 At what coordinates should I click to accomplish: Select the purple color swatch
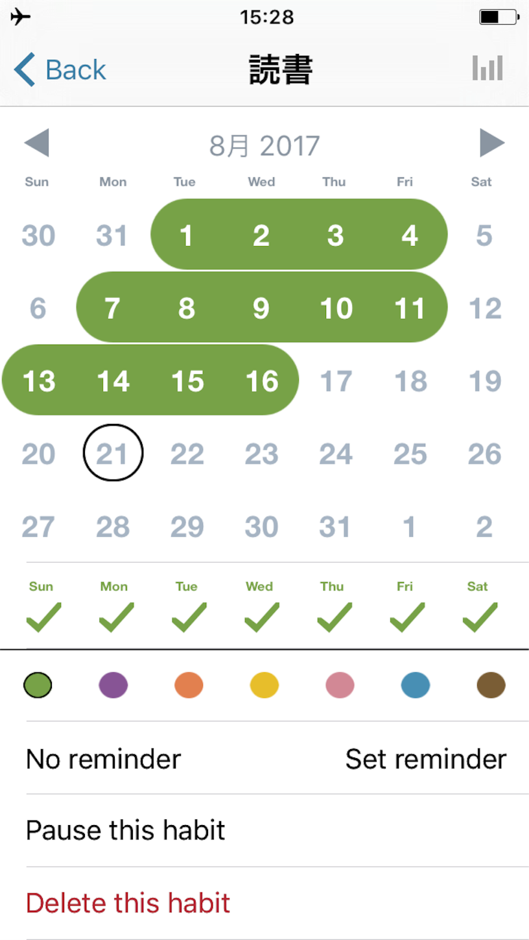click(113, 685)
